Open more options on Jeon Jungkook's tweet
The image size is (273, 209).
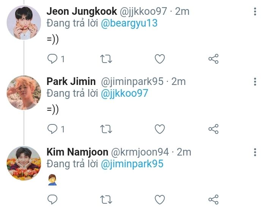coord(255,11)
